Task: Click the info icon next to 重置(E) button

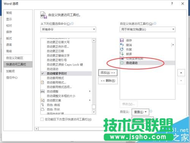Action: click(151, 111)
